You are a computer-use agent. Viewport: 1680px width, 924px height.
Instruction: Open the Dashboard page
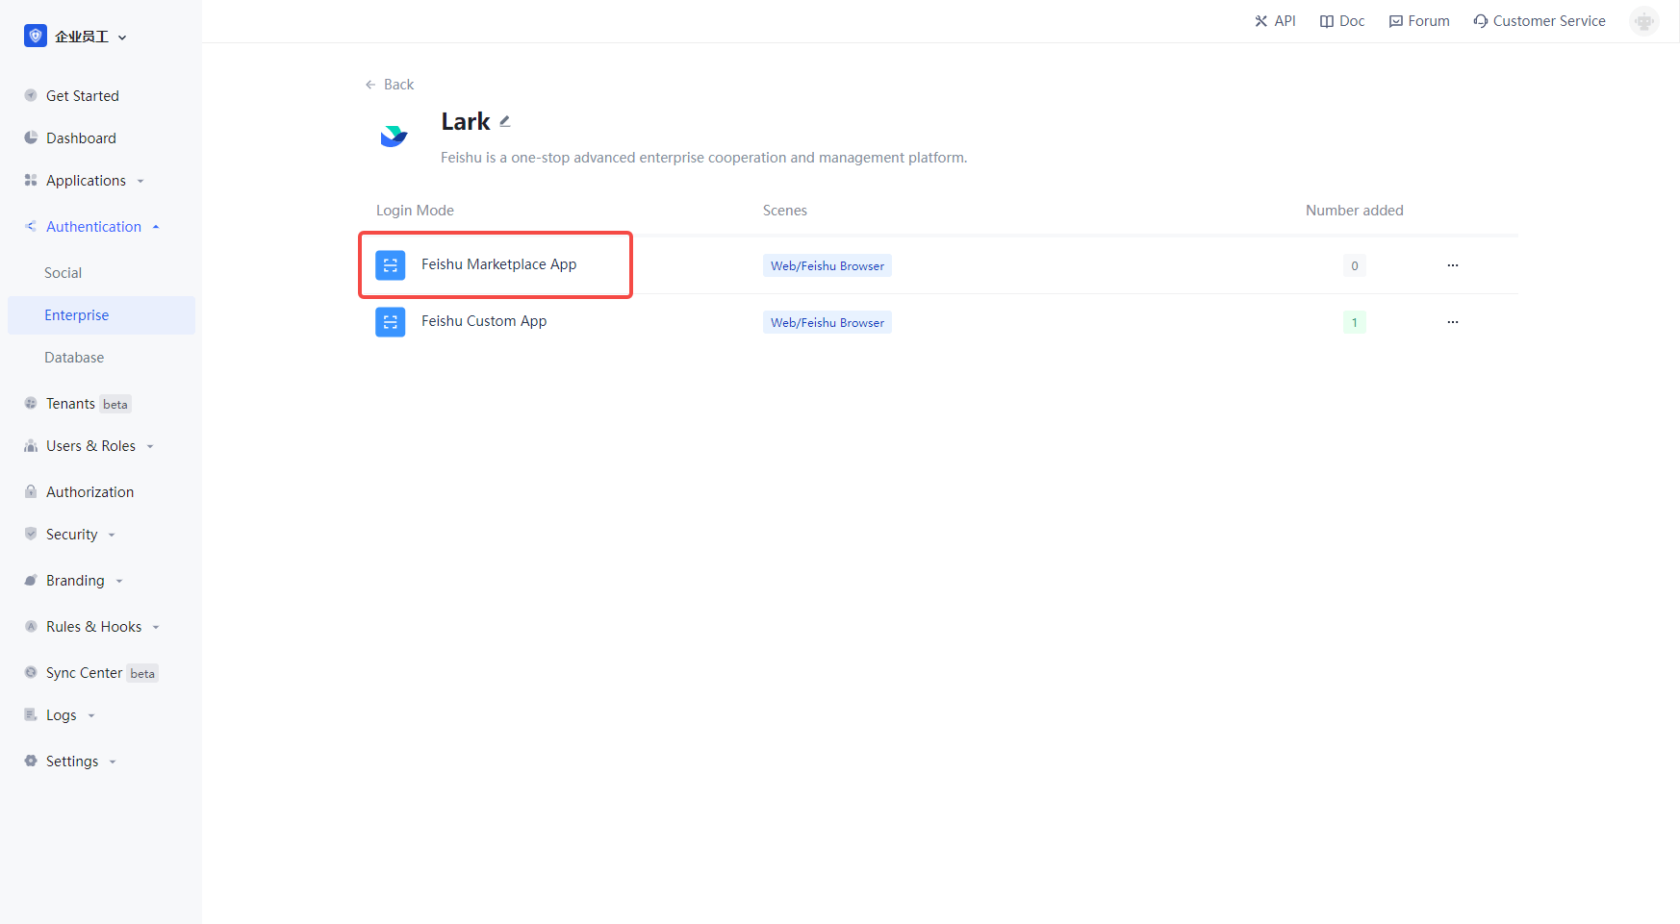pos(81,138)
